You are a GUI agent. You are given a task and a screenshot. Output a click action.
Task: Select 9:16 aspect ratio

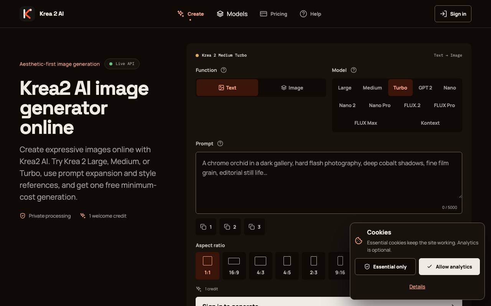click(340, 266)
